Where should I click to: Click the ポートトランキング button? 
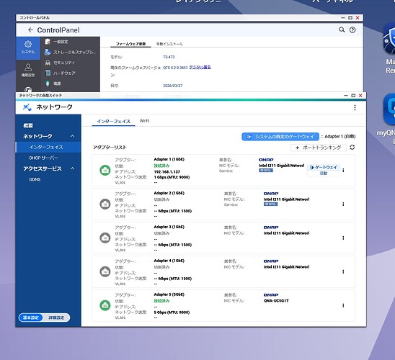click(319, 148)
